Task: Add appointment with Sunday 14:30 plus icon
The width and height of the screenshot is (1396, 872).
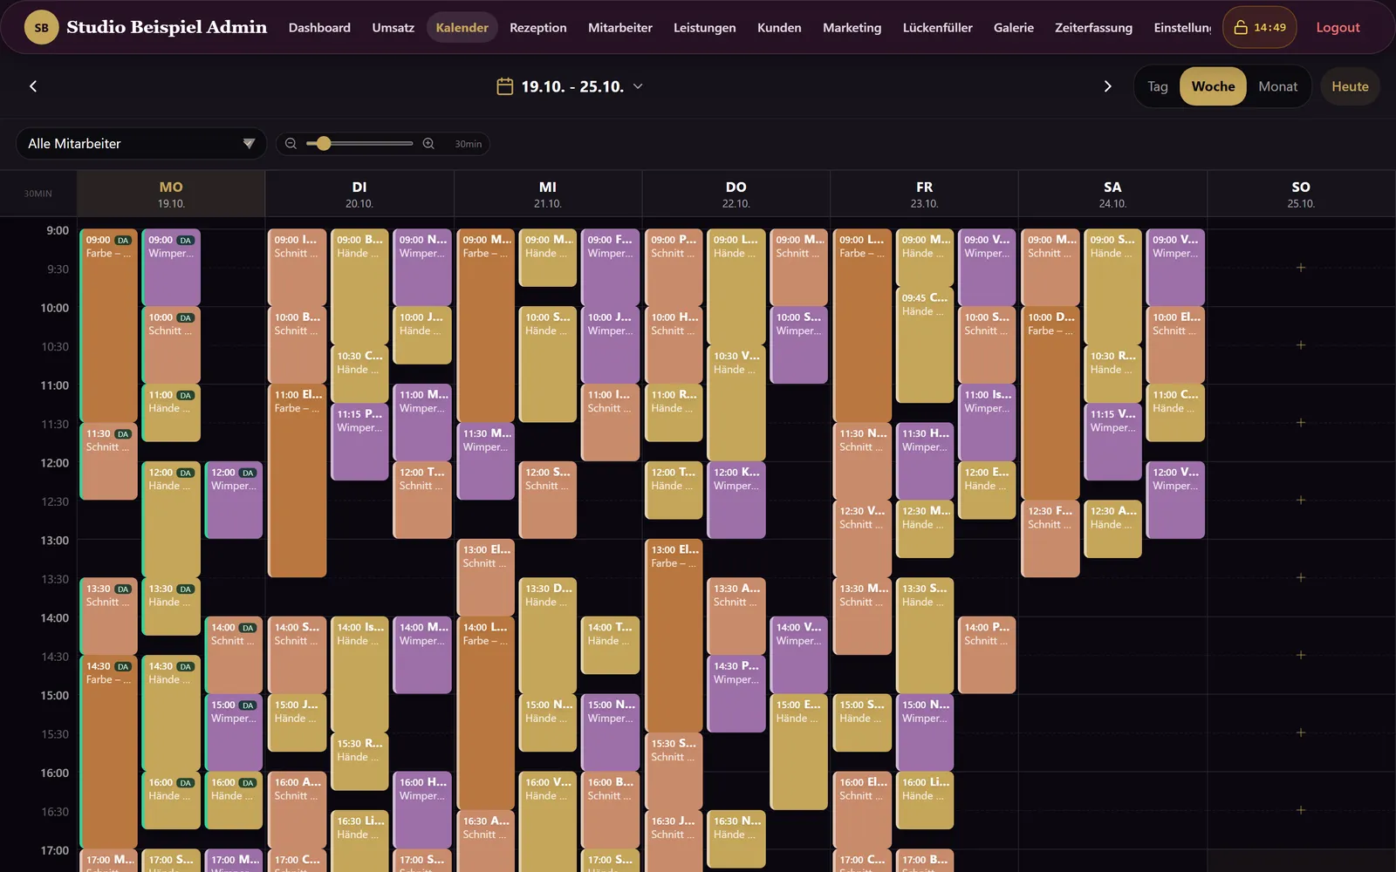Action: point(1300,655)
